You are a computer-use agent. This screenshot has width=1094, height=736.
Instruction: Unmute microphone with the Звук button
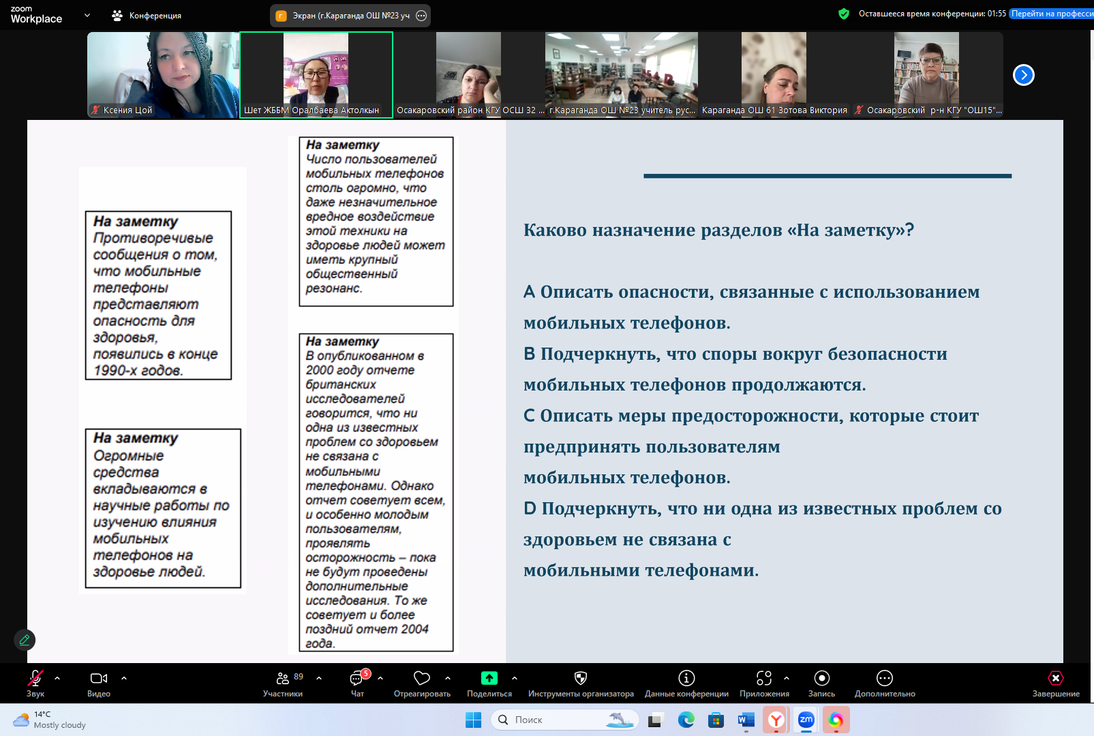pyautogui.click(x=35, y=679)
